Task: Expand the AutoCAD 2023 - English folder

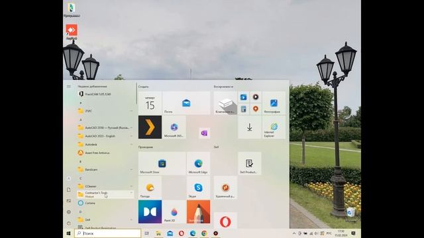Action: (x=105, y=136)
